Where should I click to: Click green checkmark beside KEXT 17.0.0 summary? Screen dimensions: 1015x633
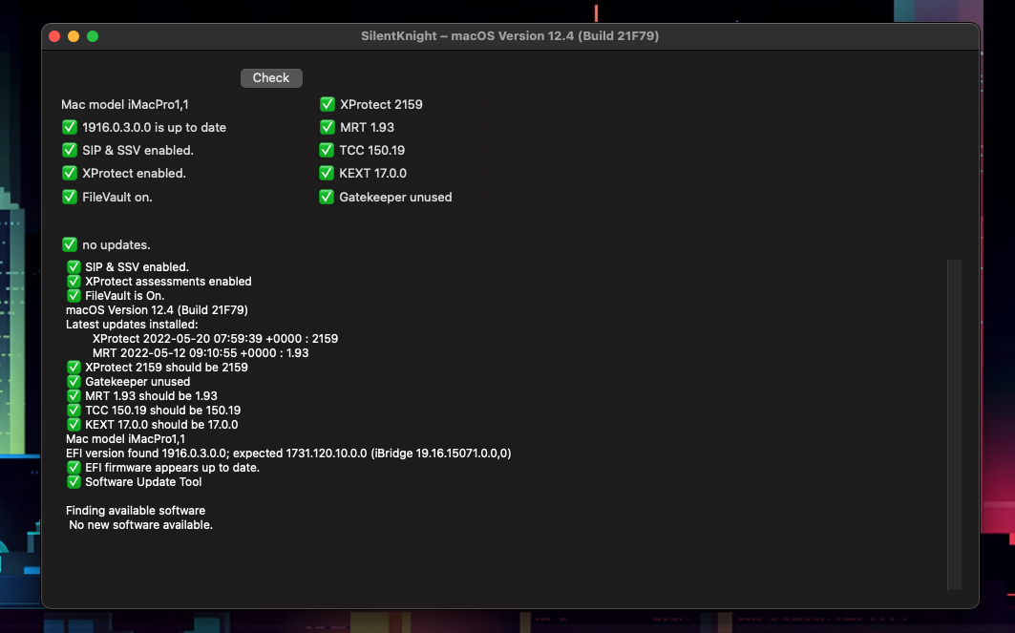tap(327, 173)
